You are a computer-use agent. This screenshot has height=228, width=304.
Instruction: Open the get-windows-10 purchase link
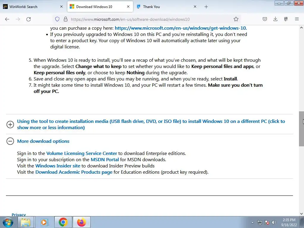(181, 28)
